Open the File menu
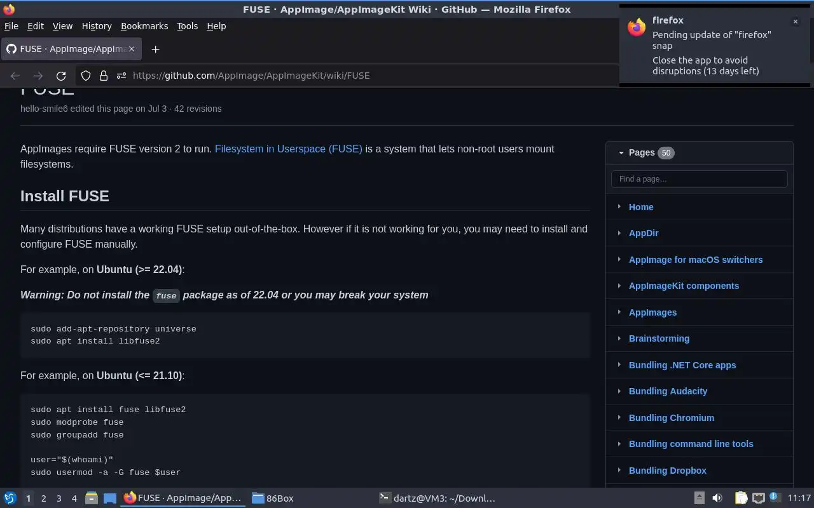Screen dimensions: 814x508 pyautogui.click(x=11, y=26)
